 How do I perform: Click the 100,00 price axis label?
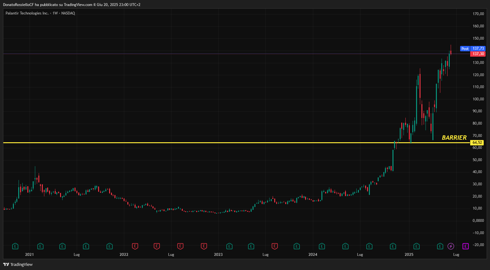coord(478,99)
